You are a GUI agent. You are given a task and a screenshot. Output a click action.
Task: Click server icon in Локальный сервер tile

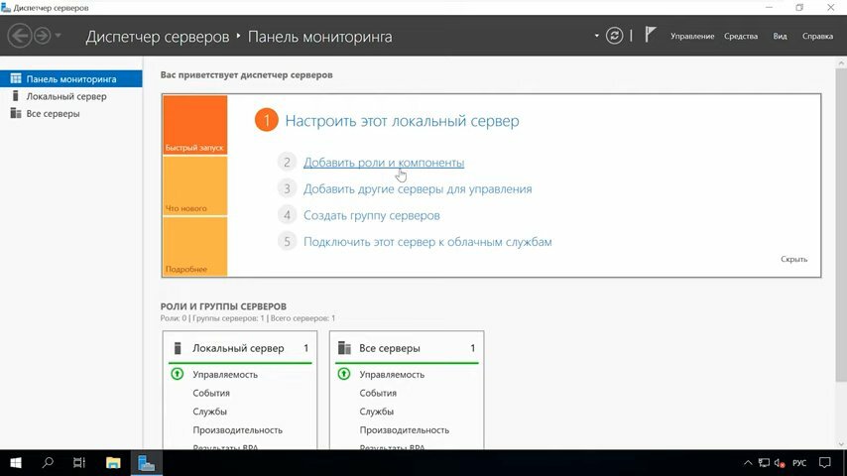pos(178,348)
